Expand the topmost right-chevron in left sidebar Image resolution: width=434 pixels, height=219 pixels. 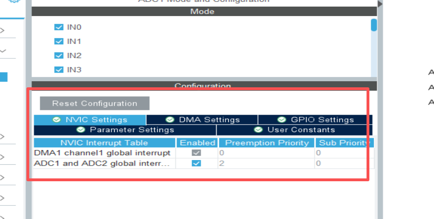pos(2,31)
